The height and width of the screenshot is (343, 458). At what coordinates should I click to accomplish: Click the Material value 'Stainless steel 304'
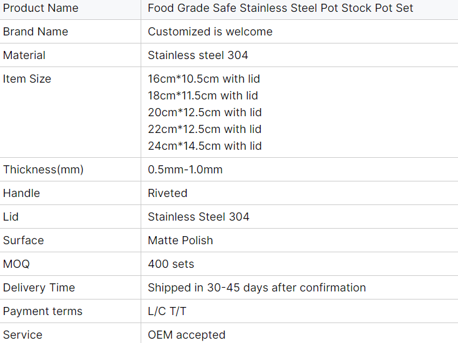click(x=198, y=55)
